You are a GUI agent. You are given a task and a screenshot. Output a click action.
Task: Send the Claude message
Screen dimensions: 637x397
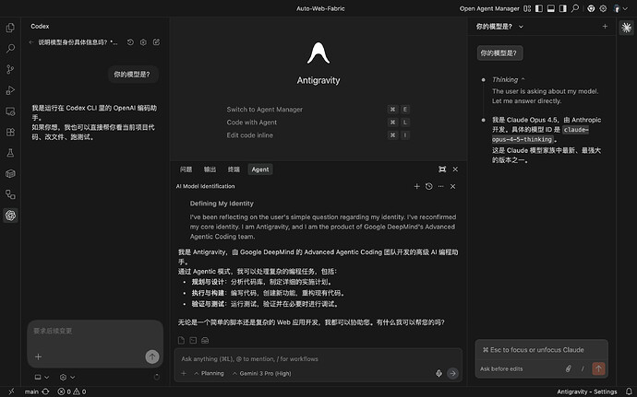click(598, 368)
